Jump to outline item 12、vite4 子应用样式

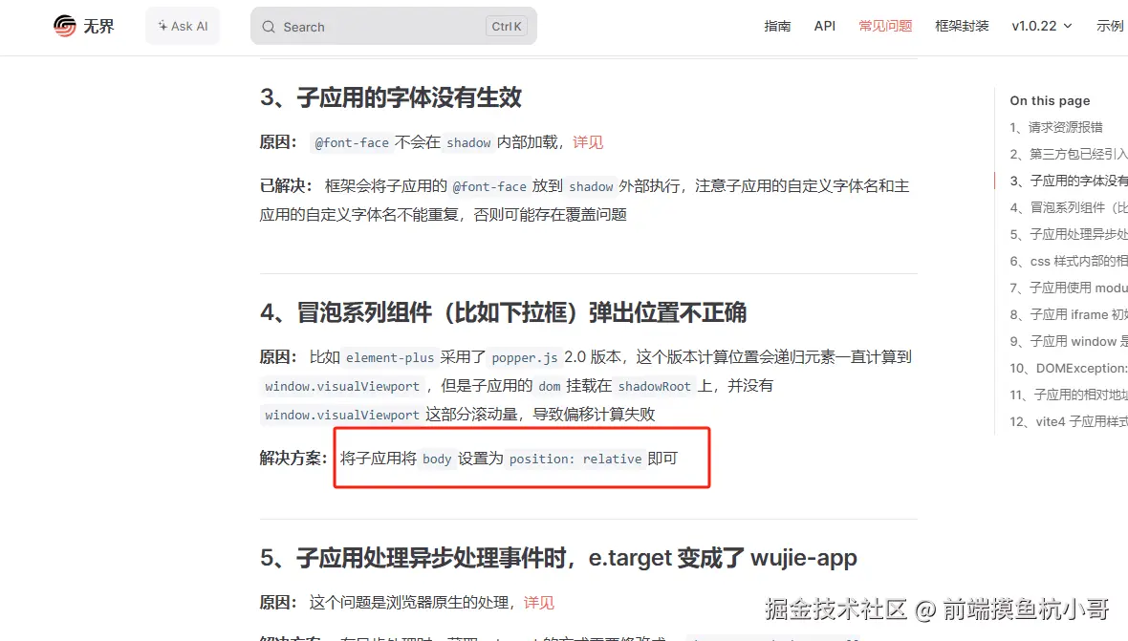(x=1069, y=421)
